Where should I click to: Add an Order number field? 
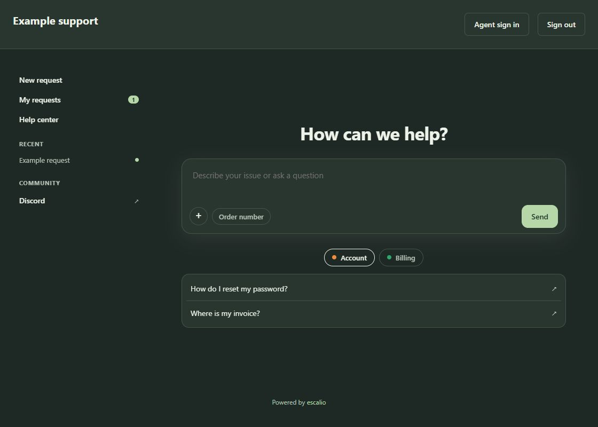pyautogui.click(x=241, y=217)
